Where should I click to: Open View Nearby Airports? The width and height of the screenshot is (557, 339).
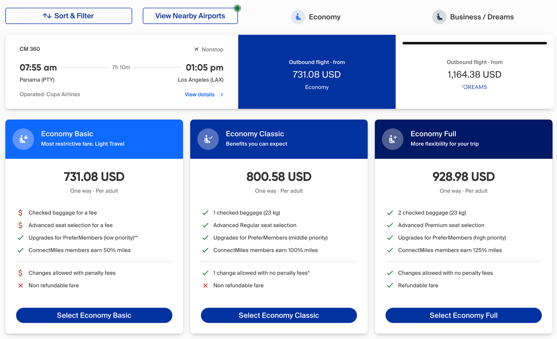tap(190, 16)
